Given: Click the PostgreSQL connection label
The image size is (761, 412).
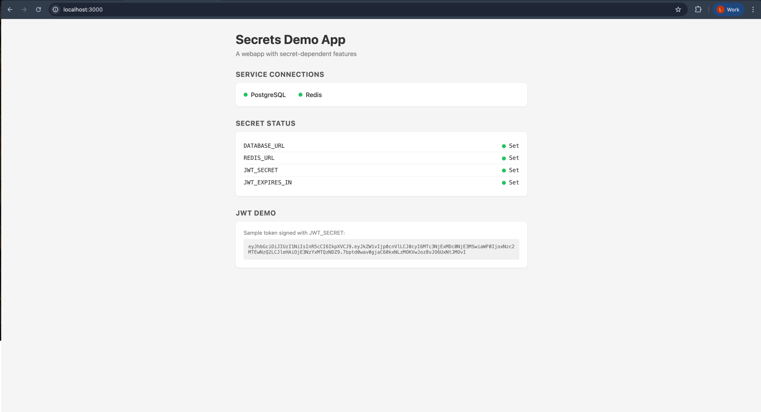Looking at the screenshot, I should [268, 95].
